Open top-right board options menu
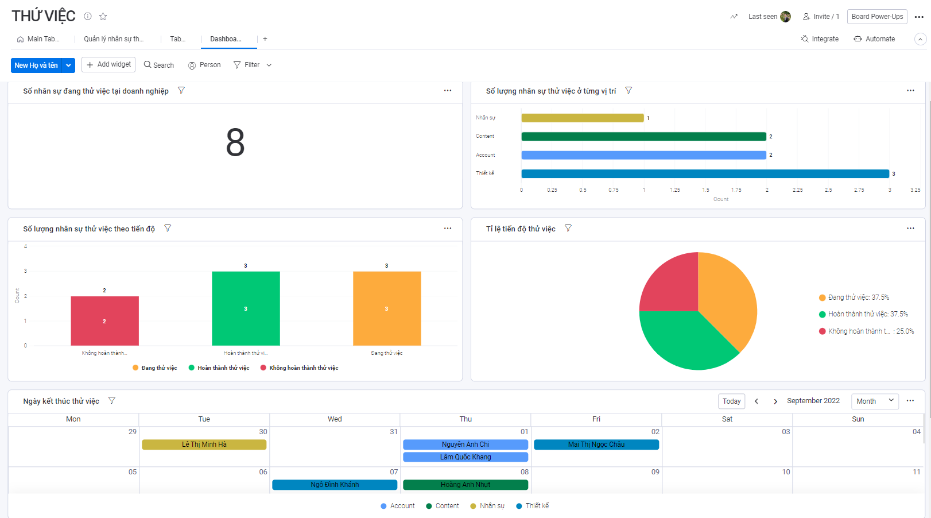931x518 pixels. 919,17
